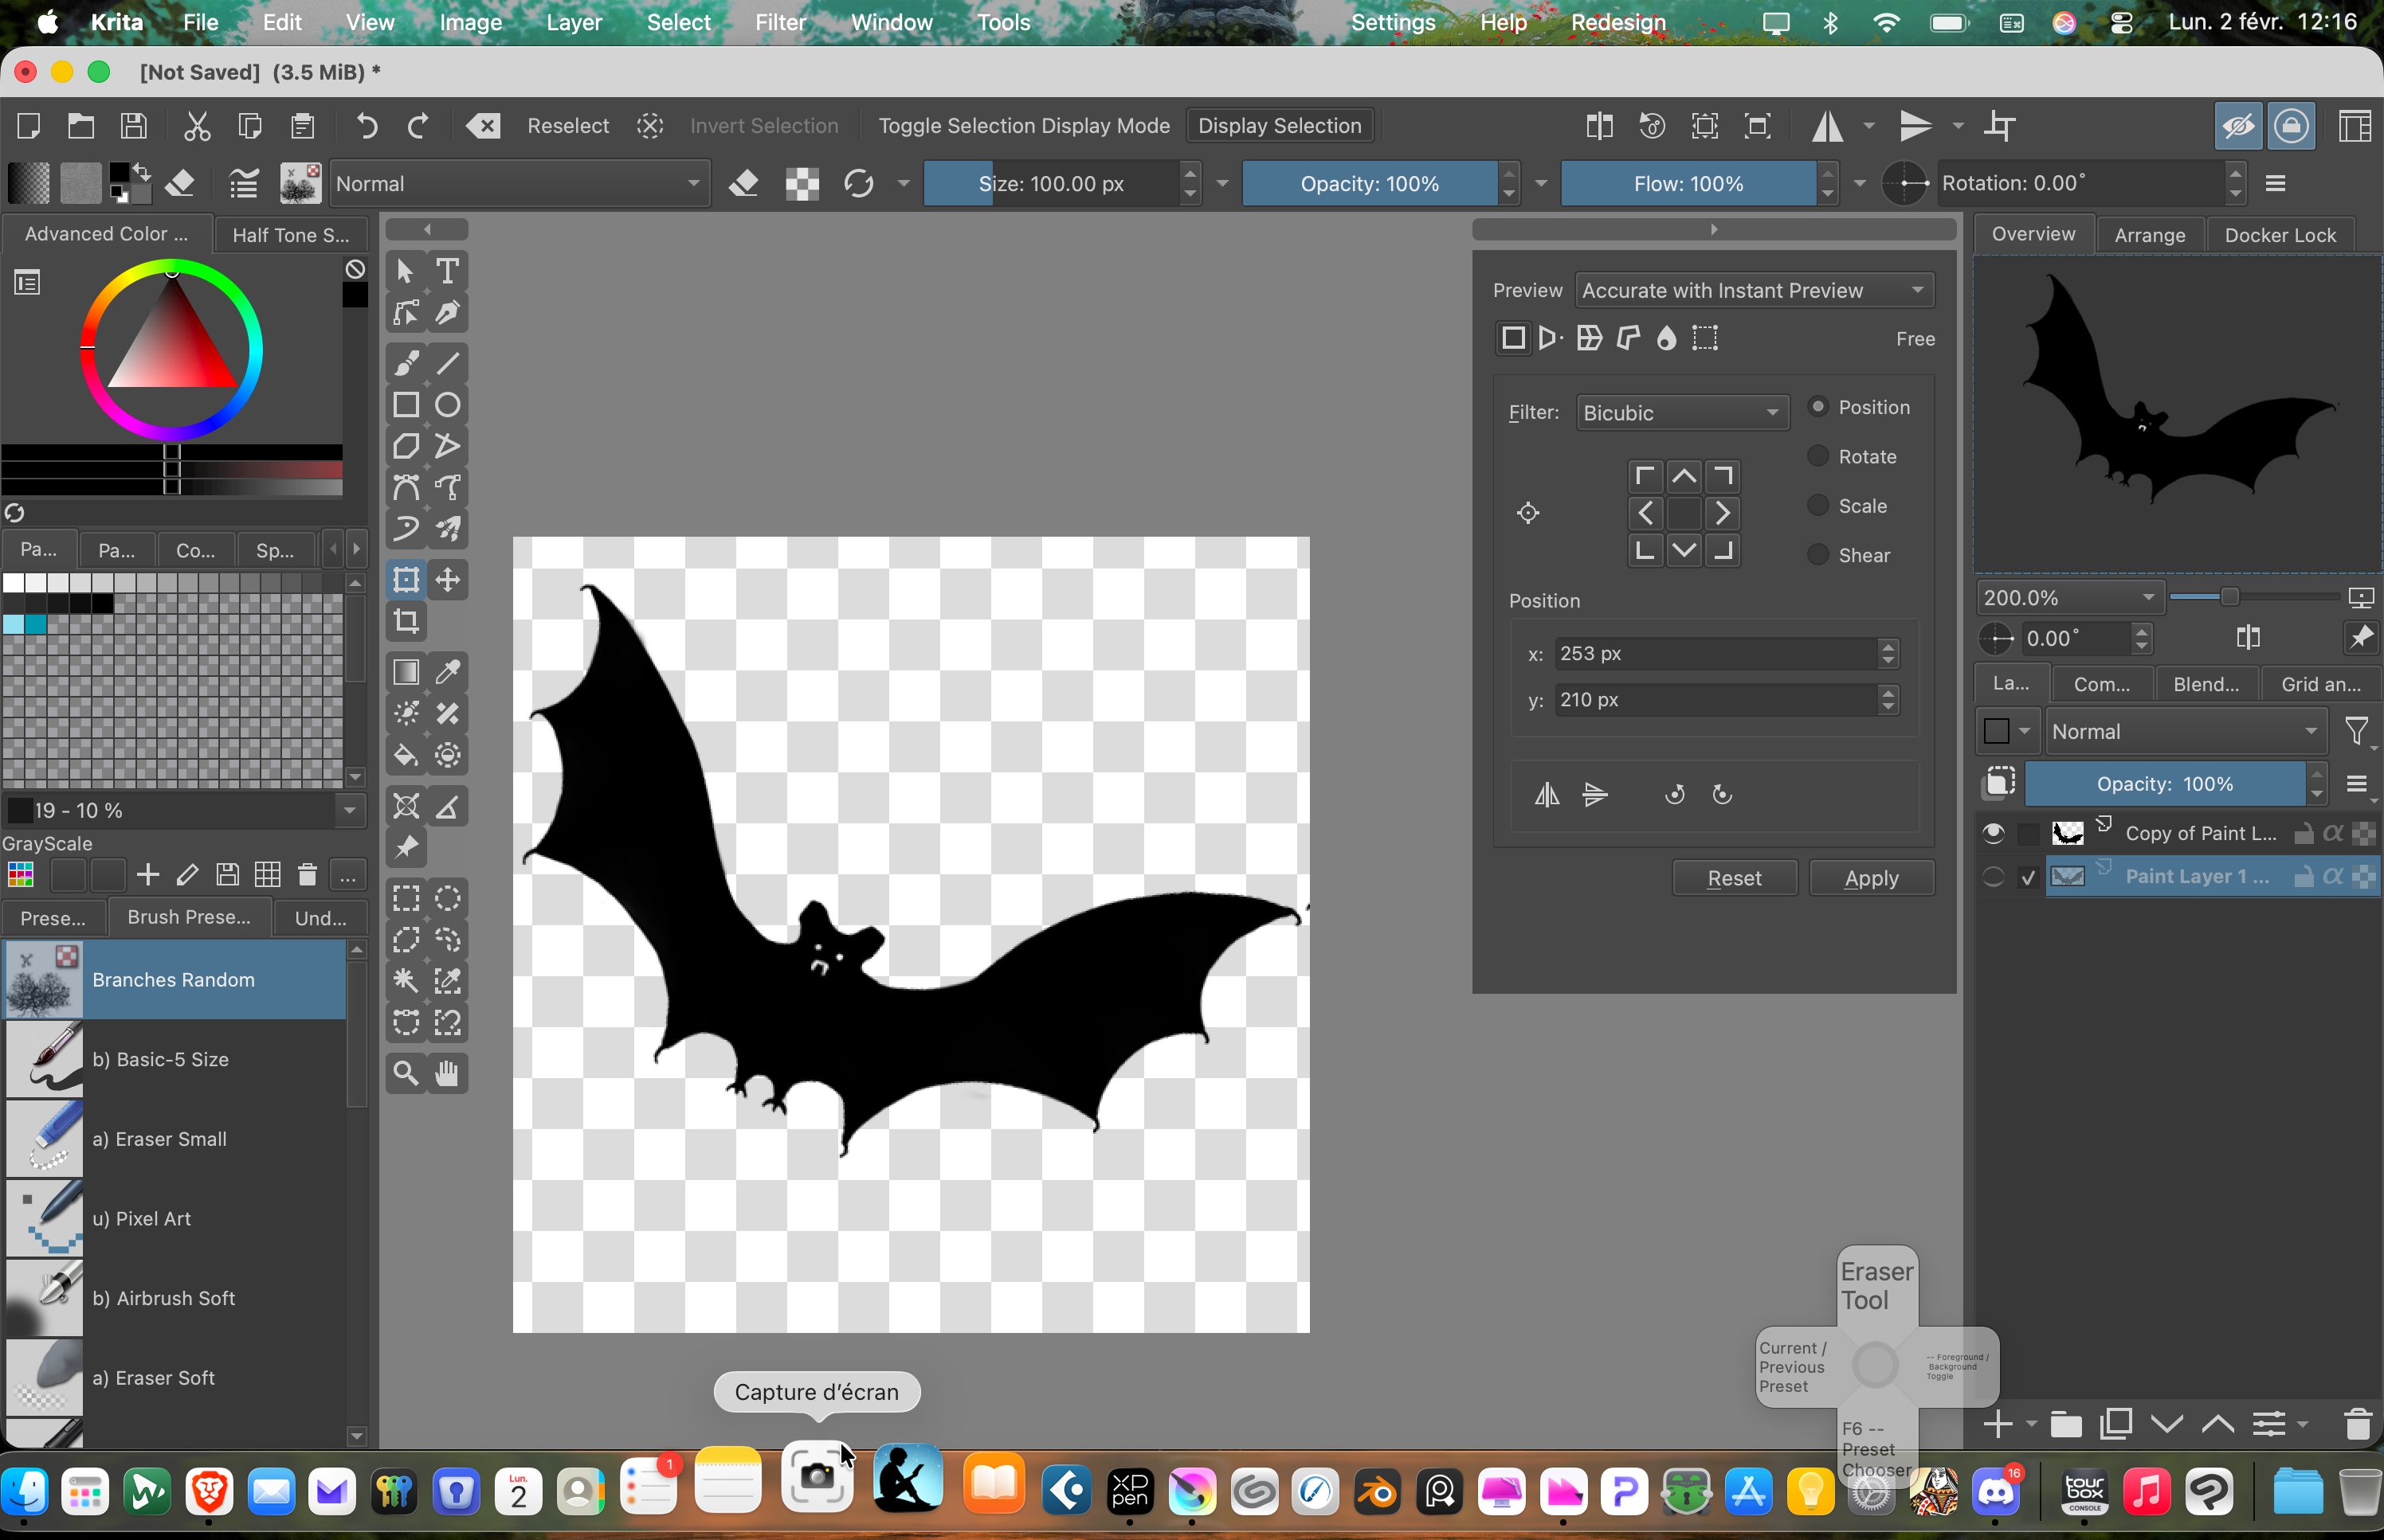This screenshot has width=2384, height=1540.
Task: Select the Text tool in toolbox
Action: [x=447, y=271]
